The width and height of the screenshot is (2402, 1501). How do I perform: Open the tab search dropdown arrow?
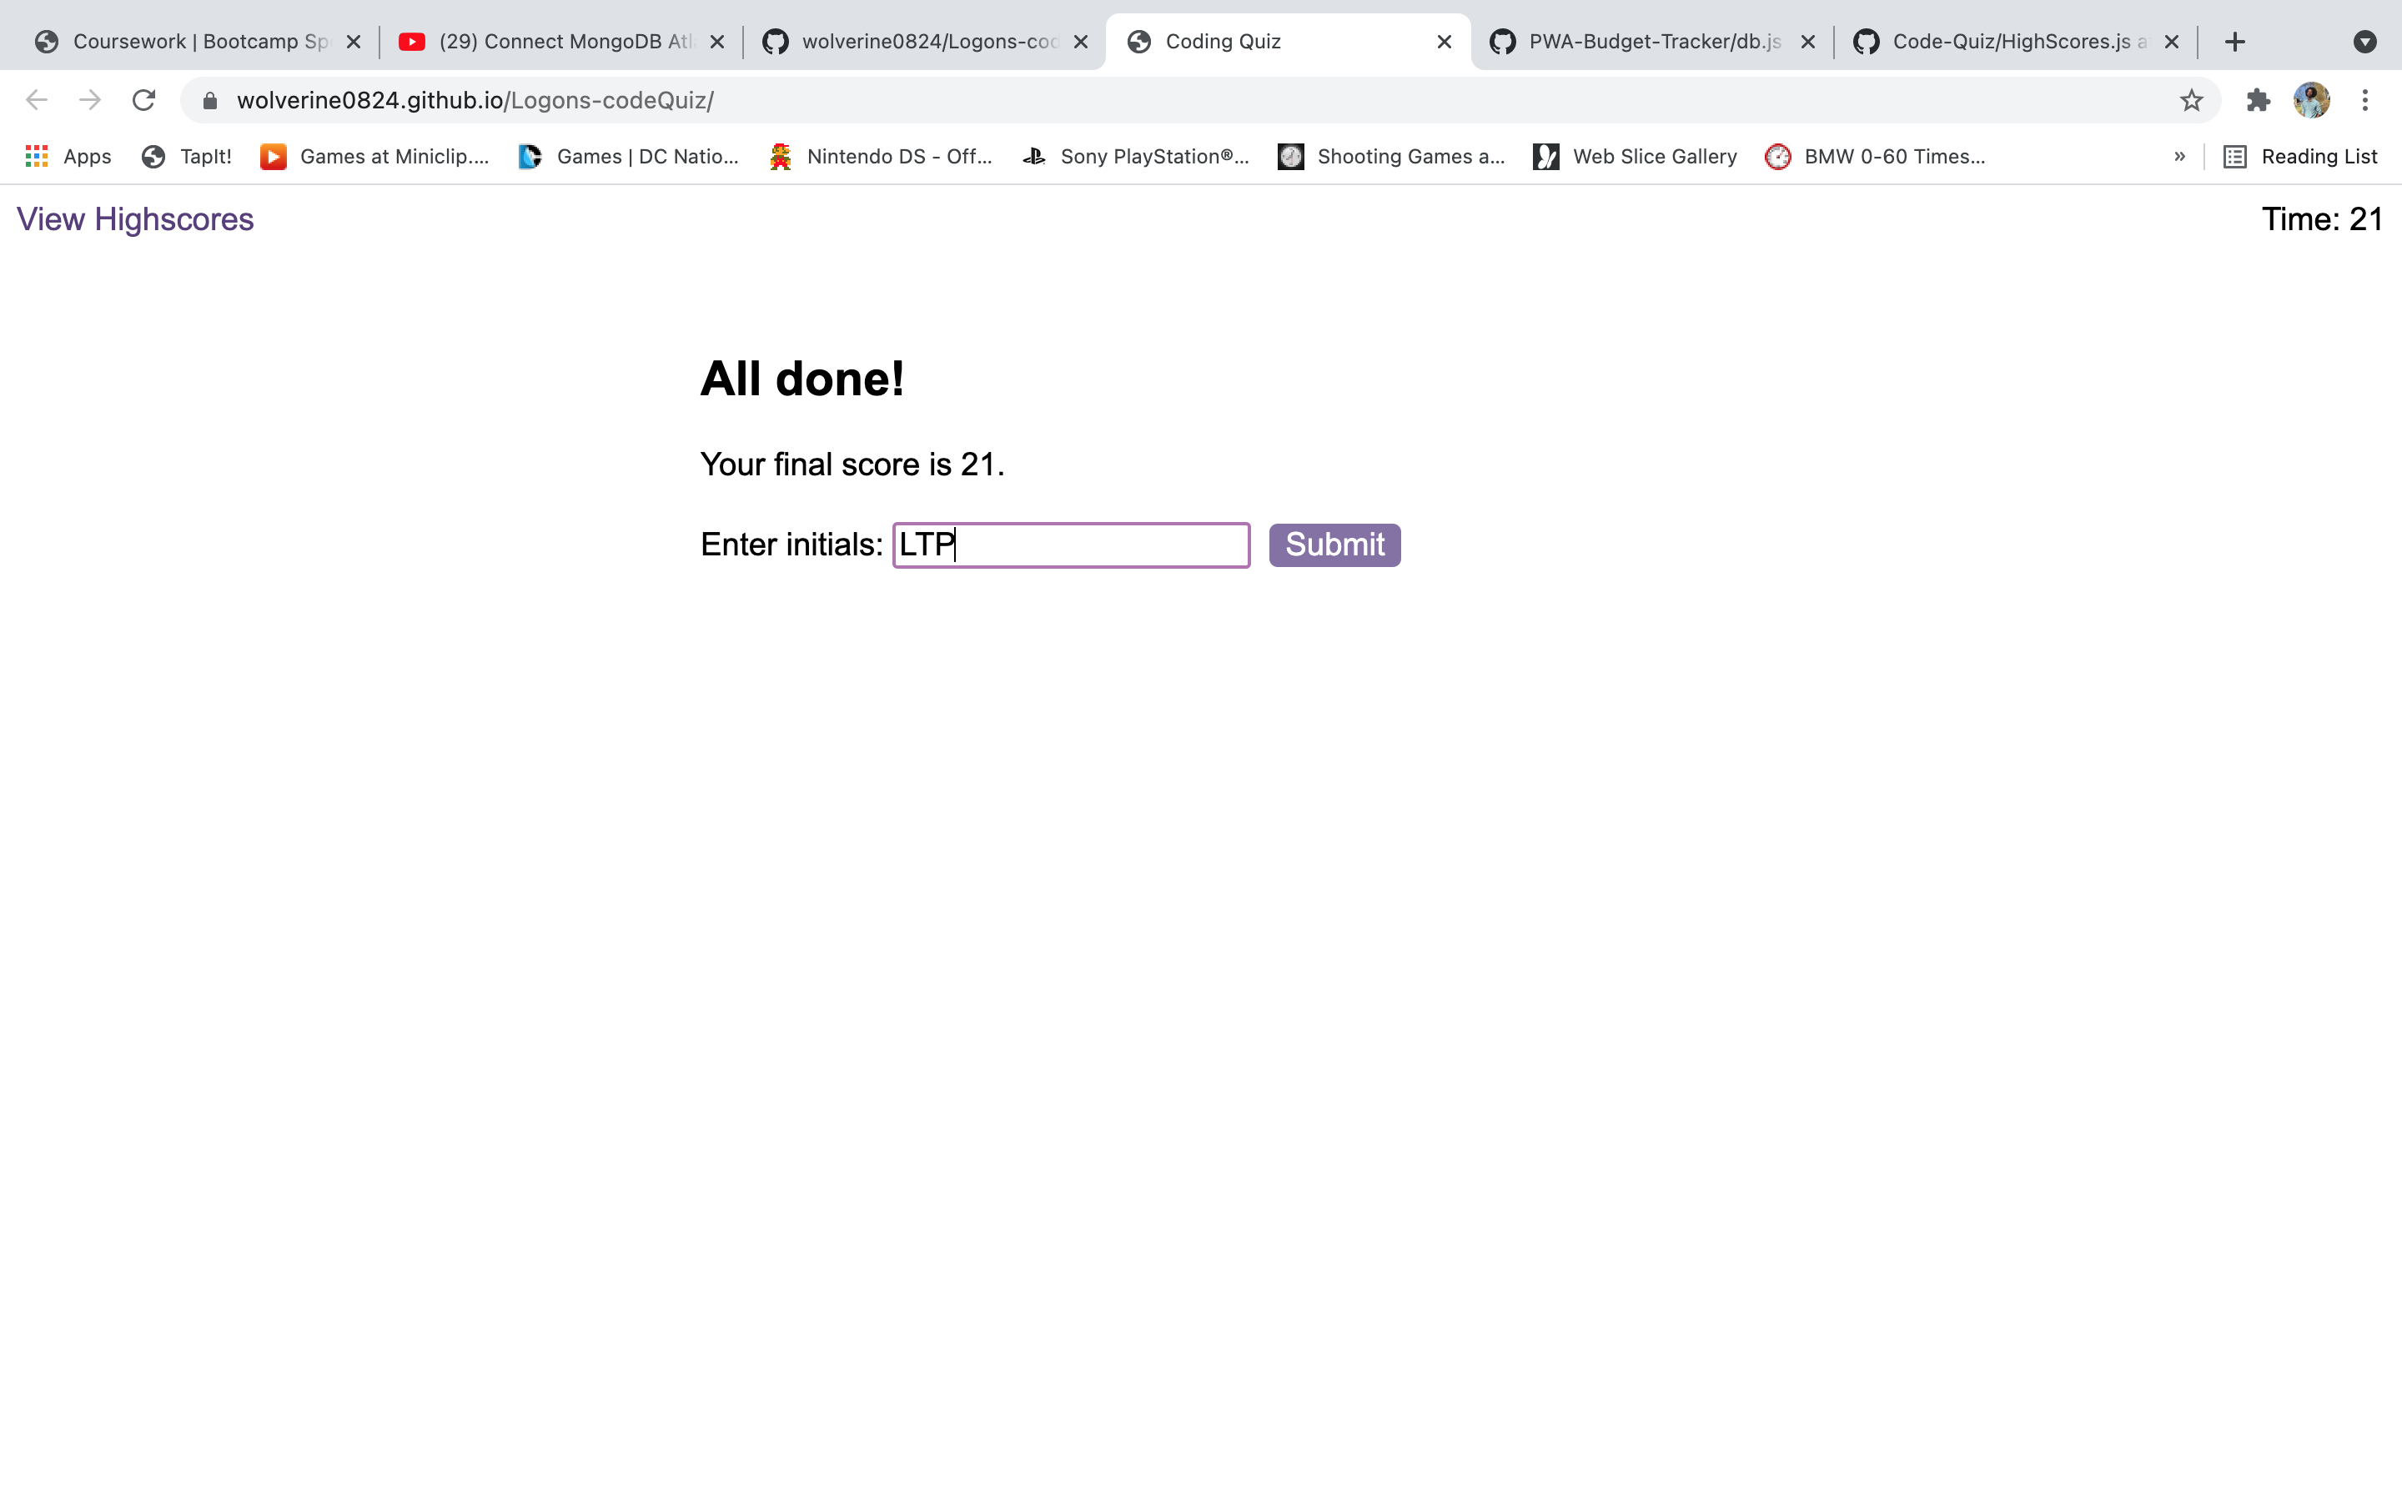click(x=2366, y=41)
